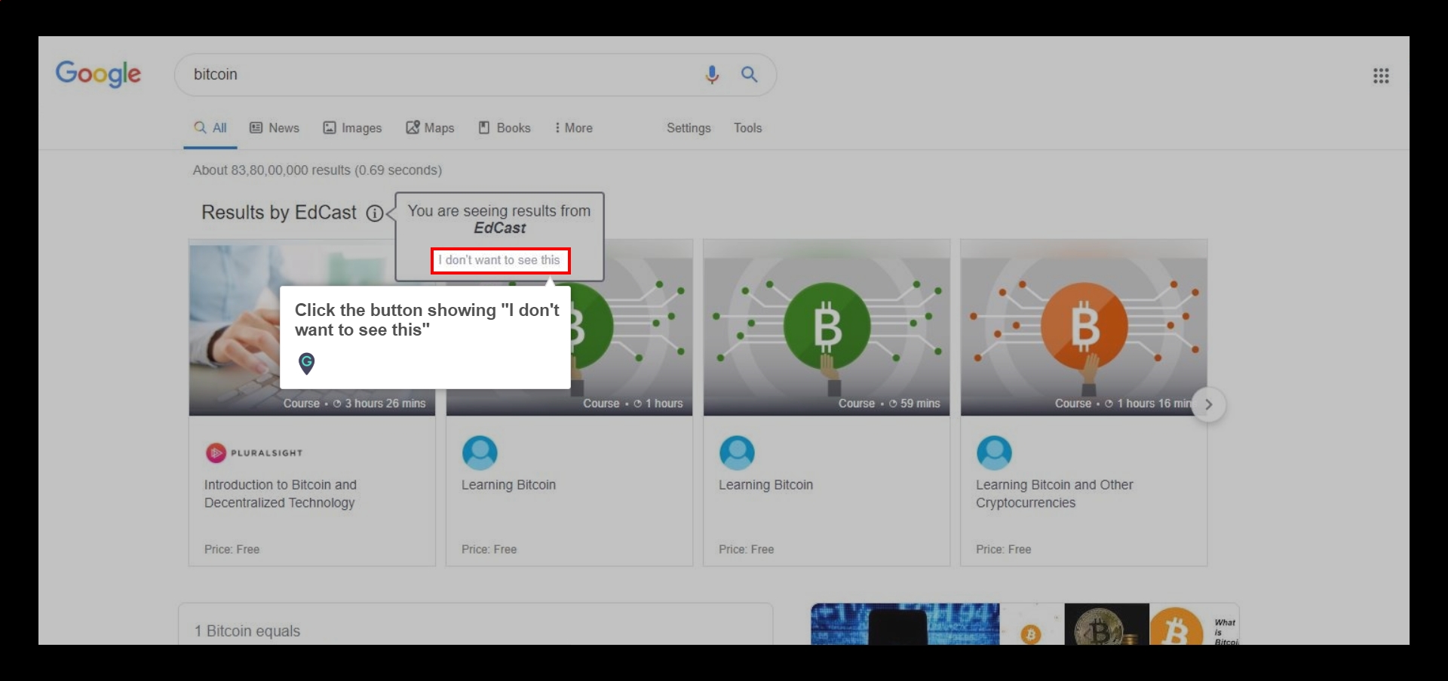
Task: Open Learning Bitcoin and Other Cryptocurrencies course
Action: (1054, 493)
